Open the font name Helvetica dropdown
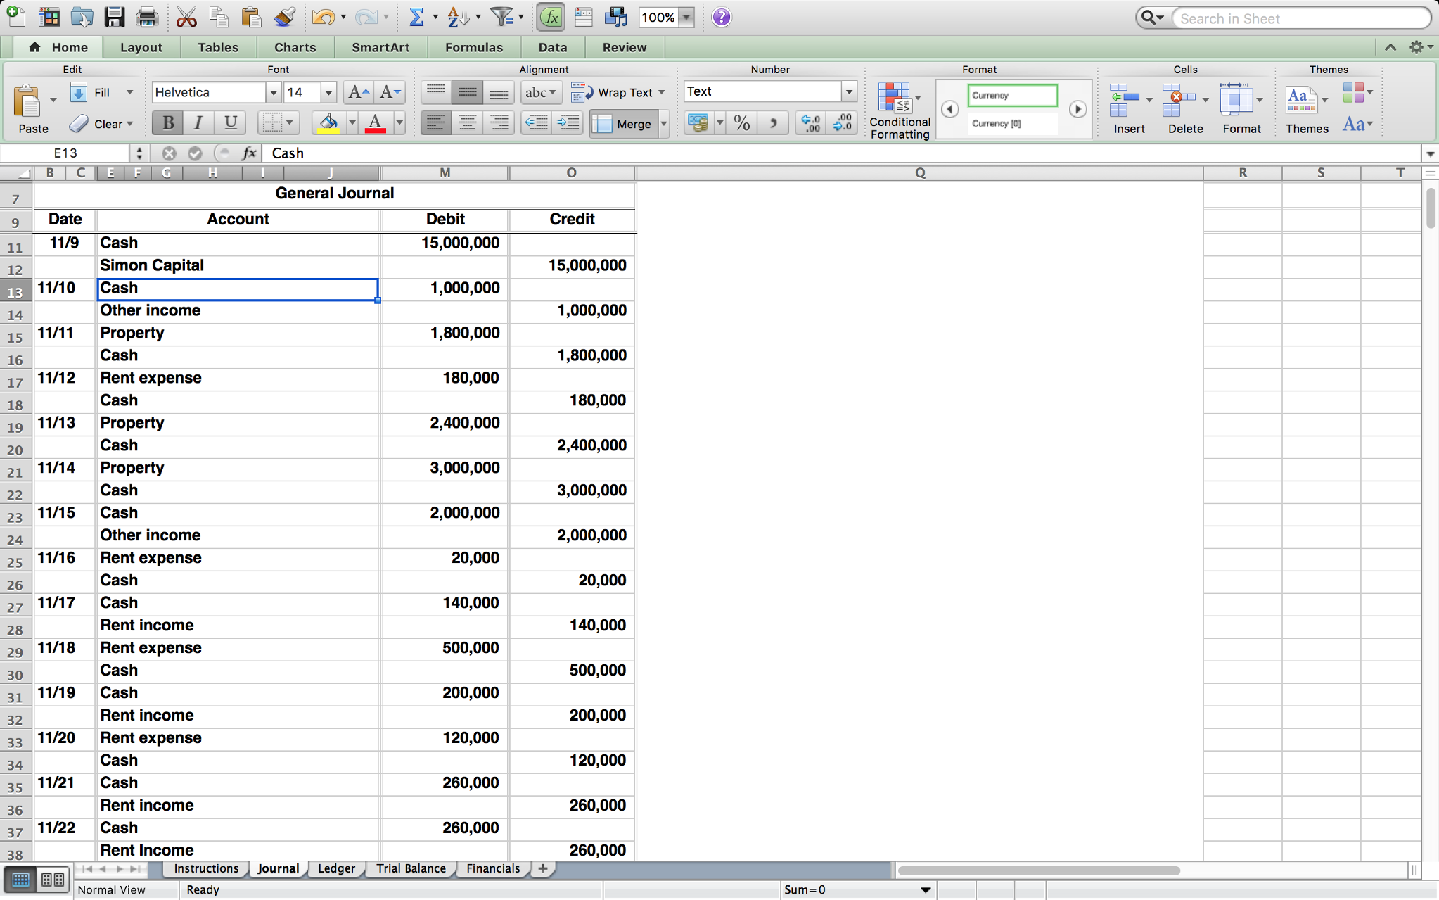 274,92
